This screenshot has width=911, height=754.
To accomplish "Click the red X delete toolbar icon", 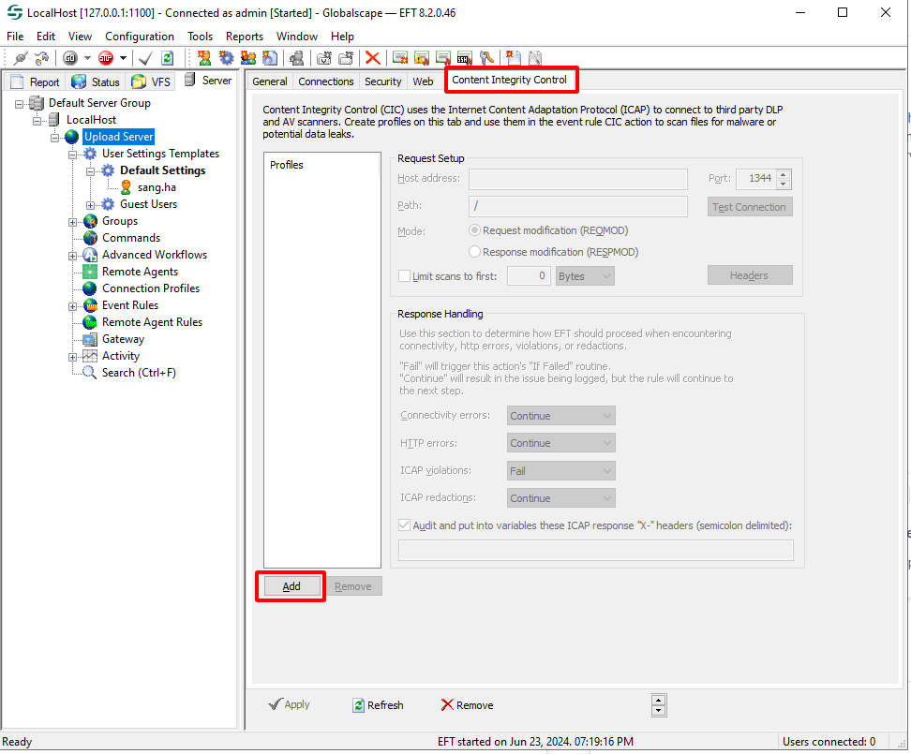I will pyautogui.click(x=373, y=58).
